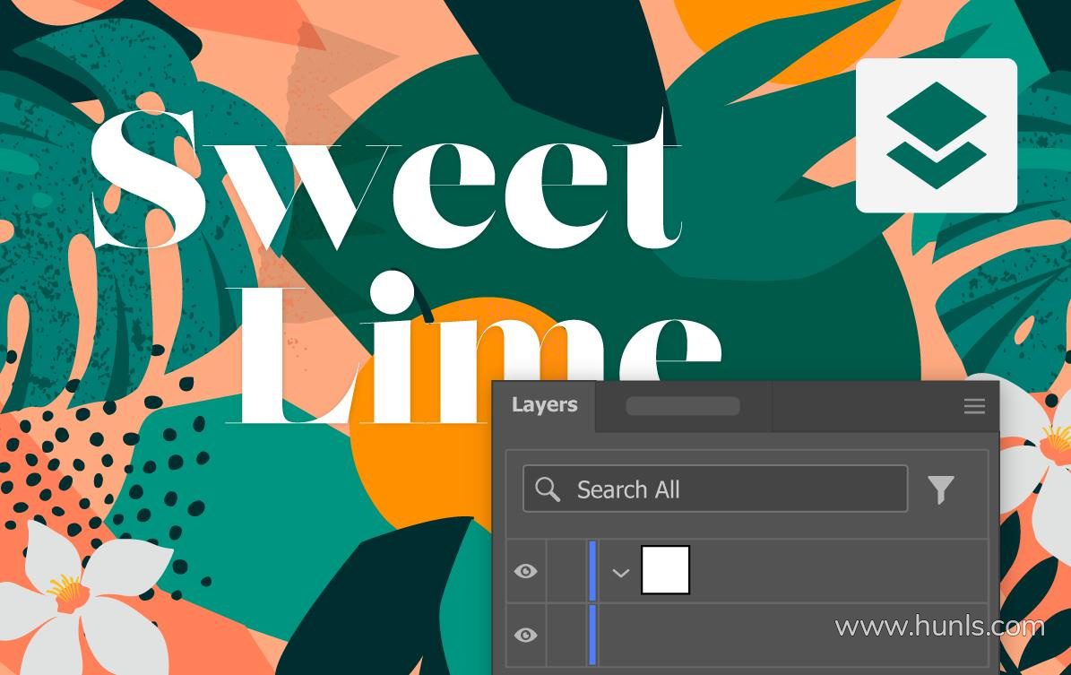Collapse the layer with chevron arrow
This screenshot has width=1071, height=675.
620,573
